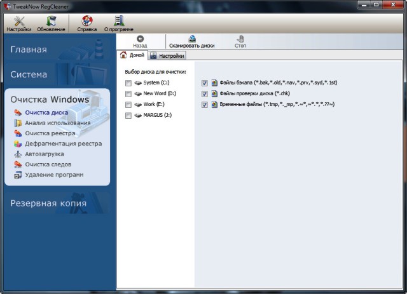Screen dimensions: 407x294
Task: Check the MARGUS (J:) drive checkbox
Action: (x=128, y=116)
